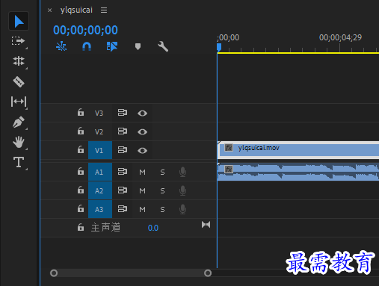Image resolution: width=379 pixels, height=286 pixels.
Task: Hide V3 track output eye
Action: (142, 114)
